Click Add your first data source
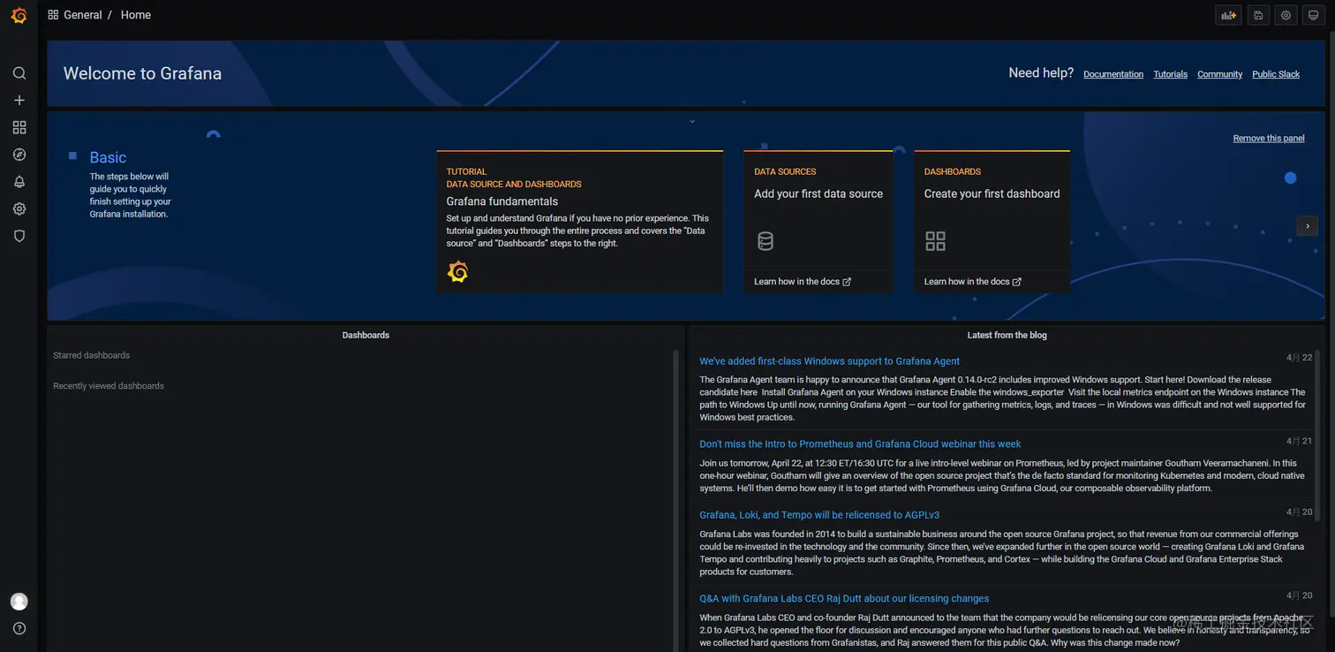Image resolution: width=1335 pixels, height=652 pixels. (818, 193)
